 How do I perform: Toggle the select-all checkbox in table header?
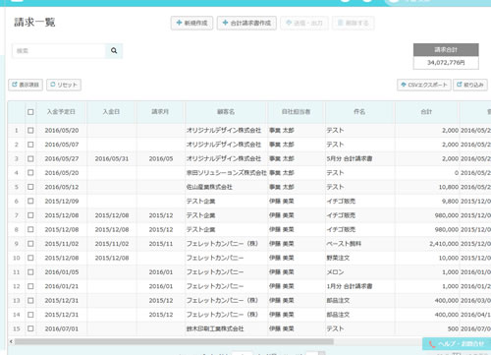(30, 112)
